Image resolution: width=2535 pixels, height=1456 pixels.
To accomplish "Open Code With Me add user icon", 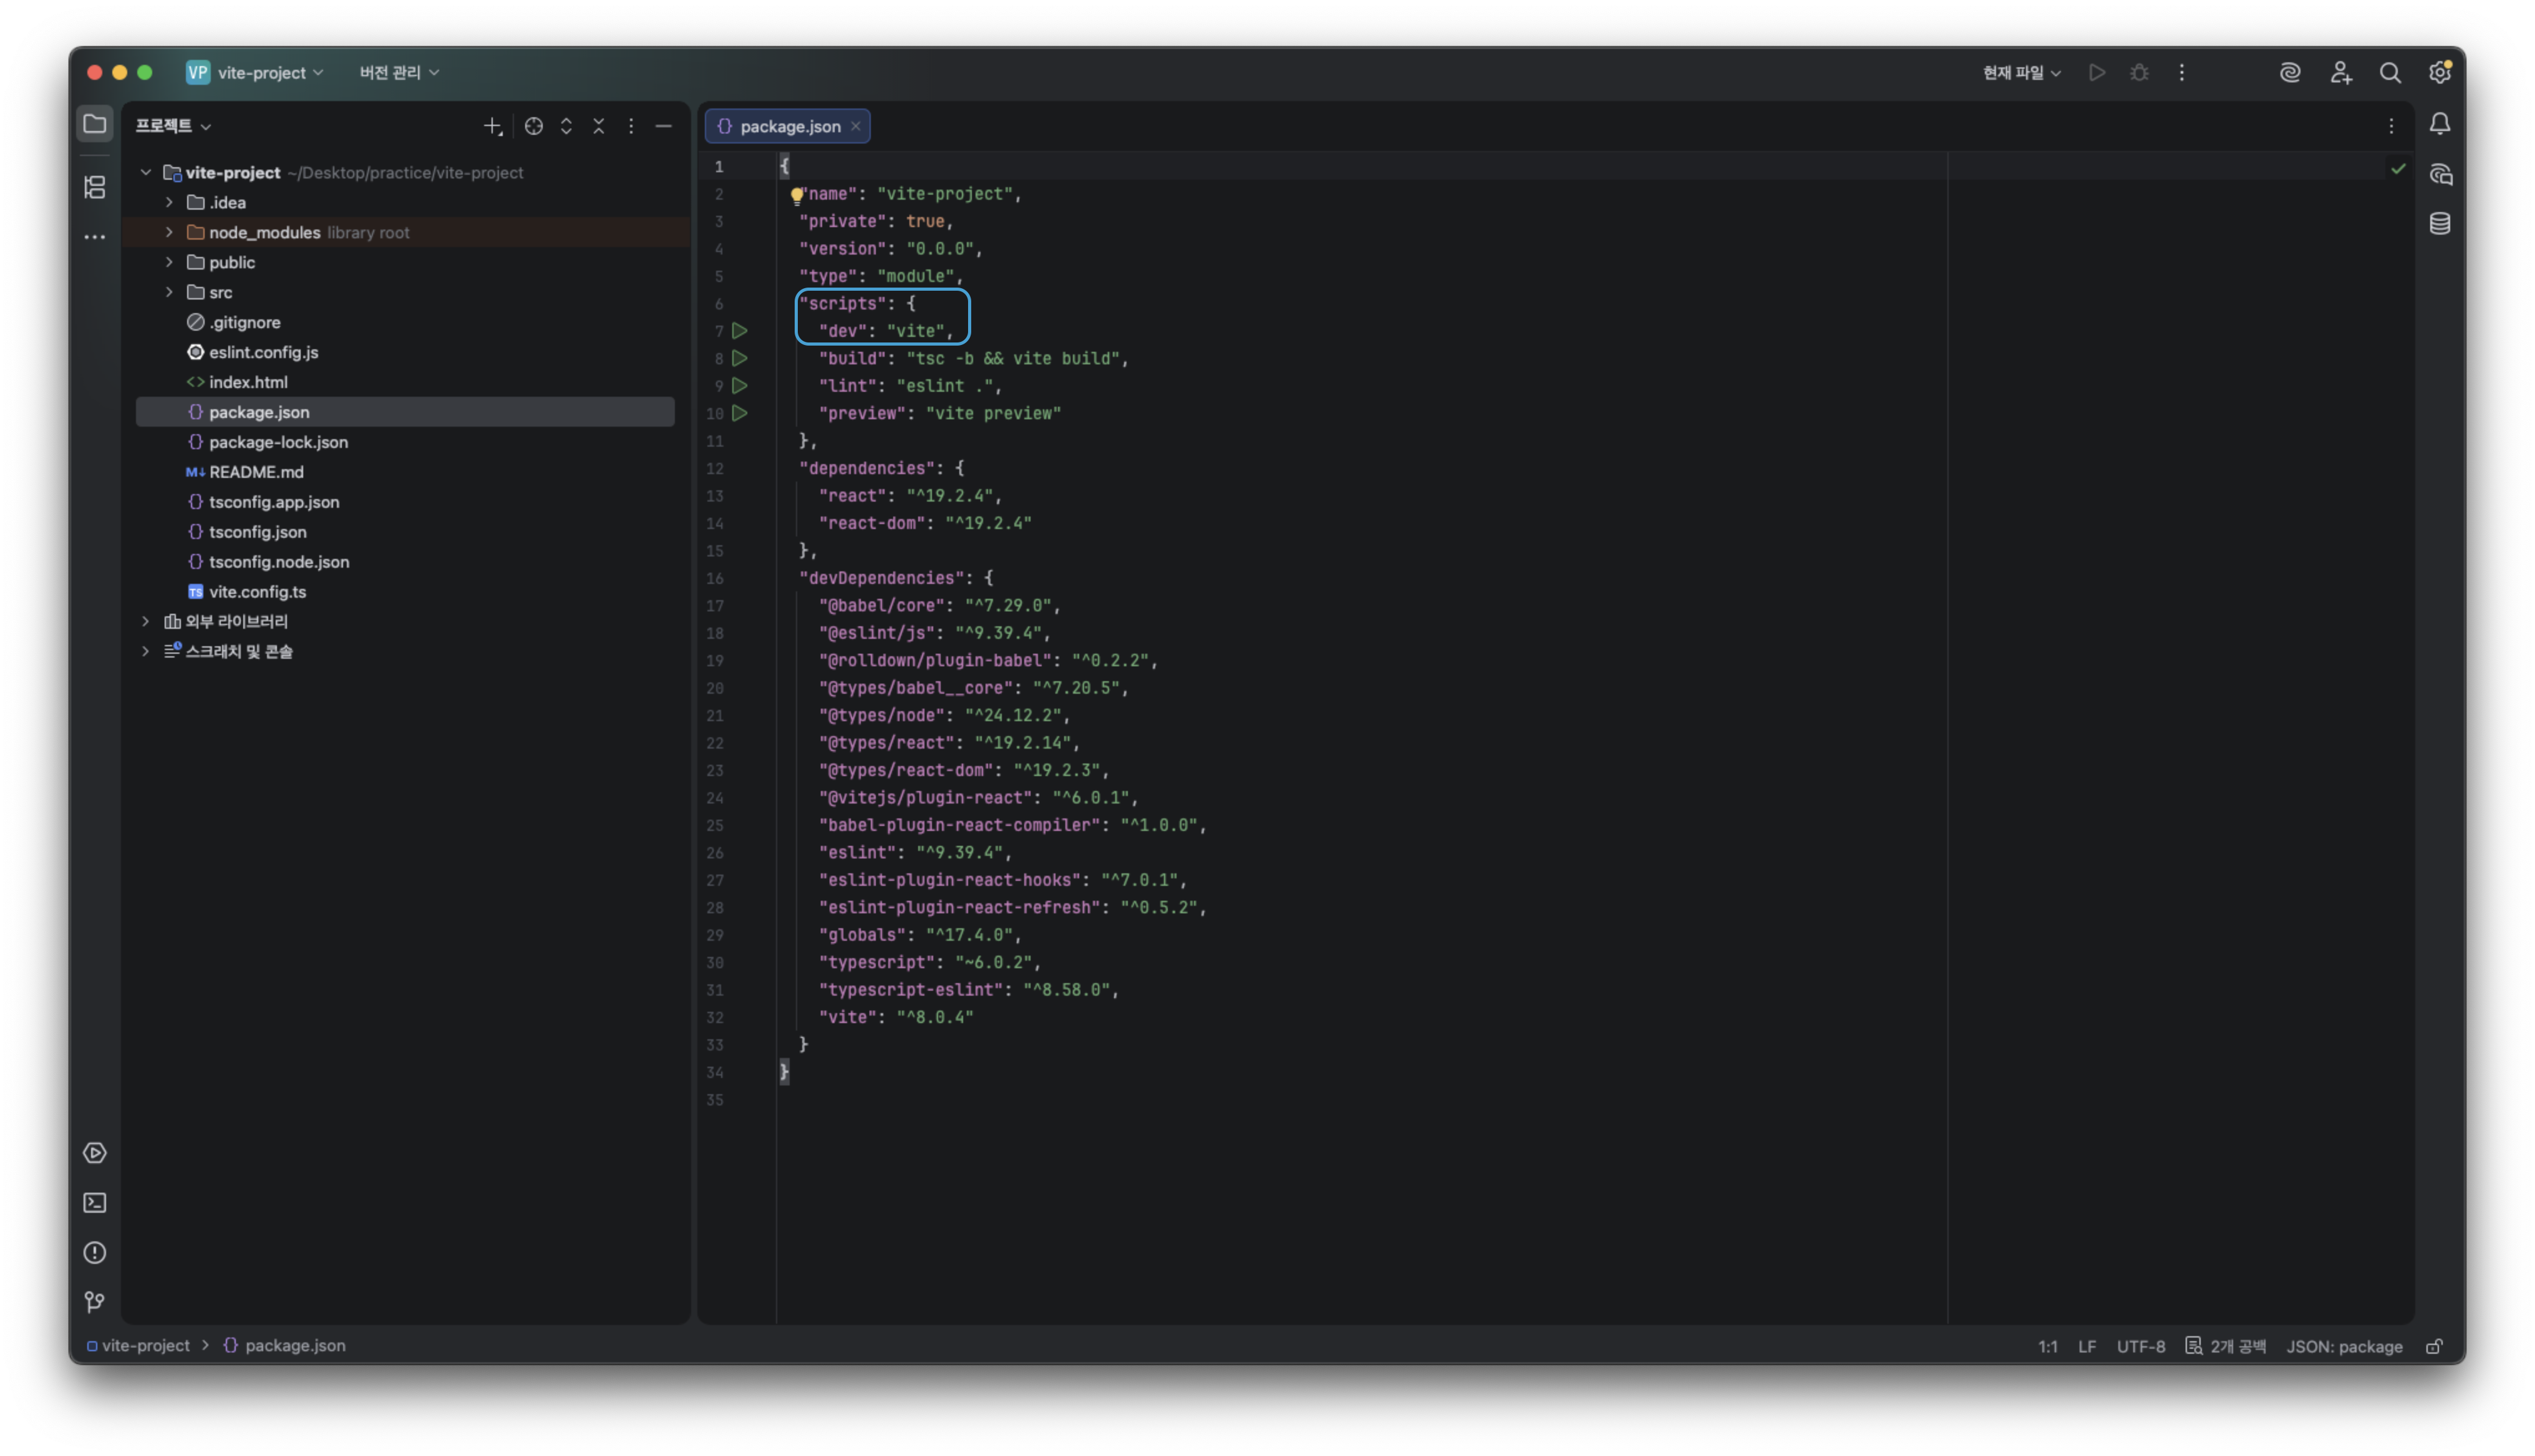I will [2341, 72].
